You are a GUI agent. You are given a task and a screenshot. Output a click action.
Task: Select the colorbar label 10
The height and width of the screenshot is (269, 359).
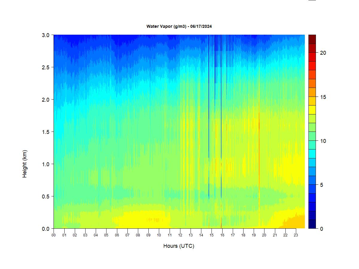click(x=323, y=141)
